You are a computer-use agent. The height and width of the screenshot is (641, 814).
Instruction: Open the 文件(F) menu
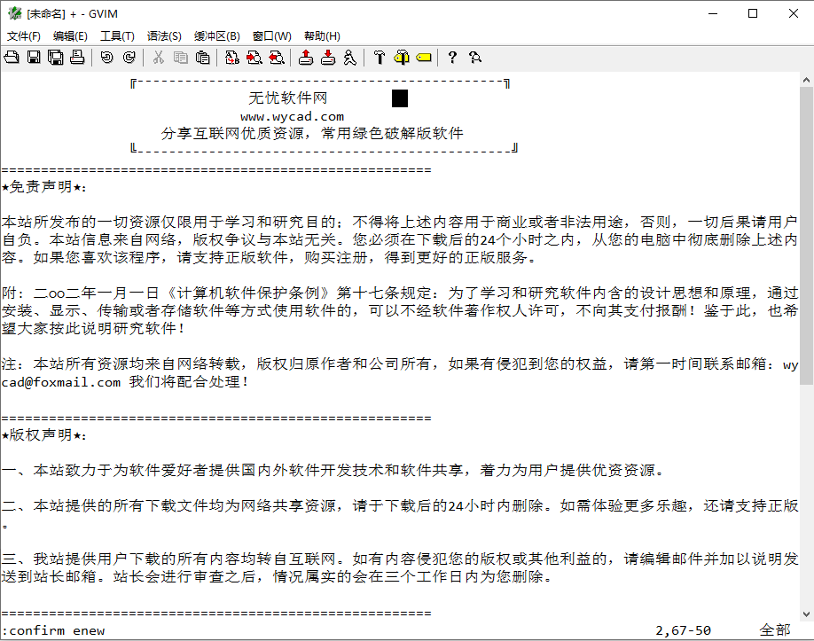[24, 36]
